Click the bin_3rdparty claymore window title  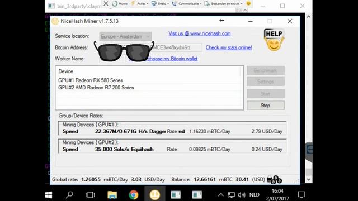79,6
